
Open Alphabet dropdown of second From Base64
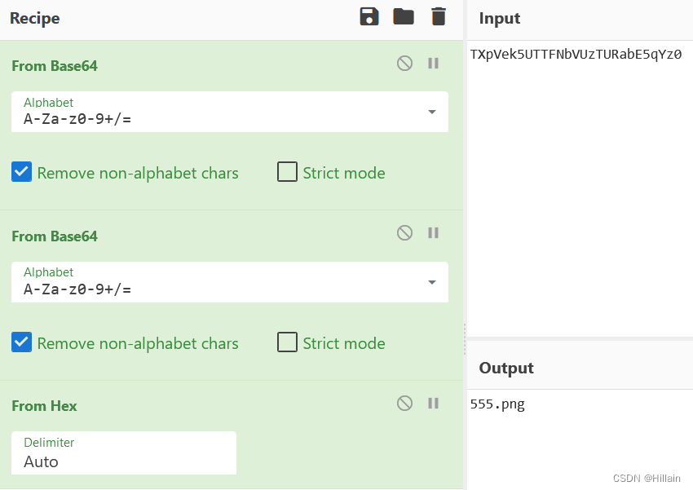[x=432, y=282]
